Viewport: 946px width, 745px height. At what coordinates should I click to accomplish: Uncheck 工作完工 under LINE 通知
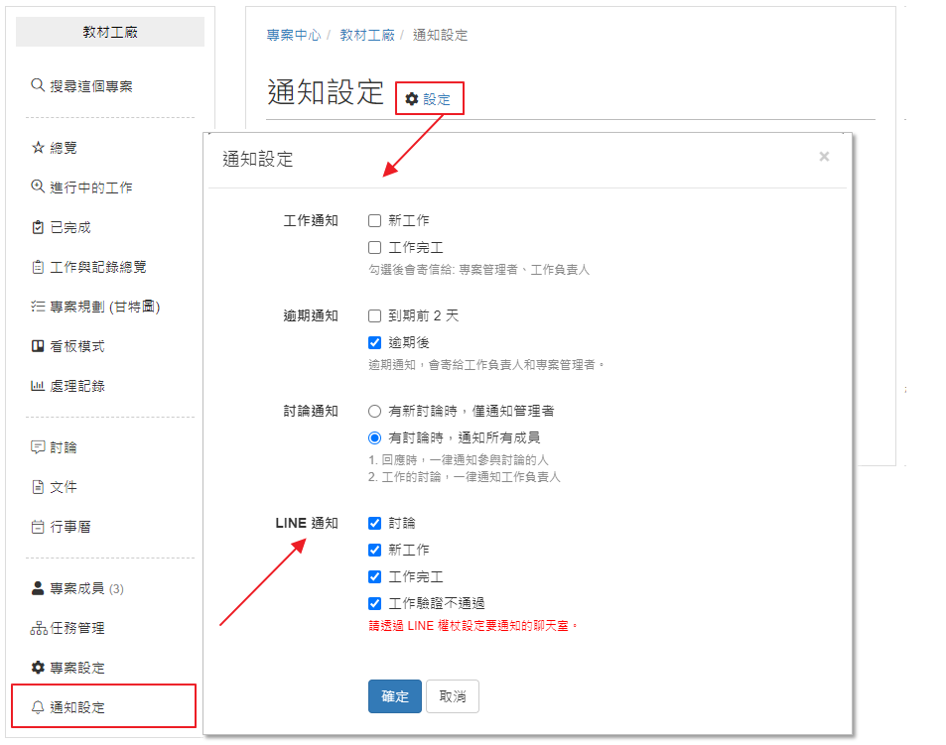tap(374, 576)
